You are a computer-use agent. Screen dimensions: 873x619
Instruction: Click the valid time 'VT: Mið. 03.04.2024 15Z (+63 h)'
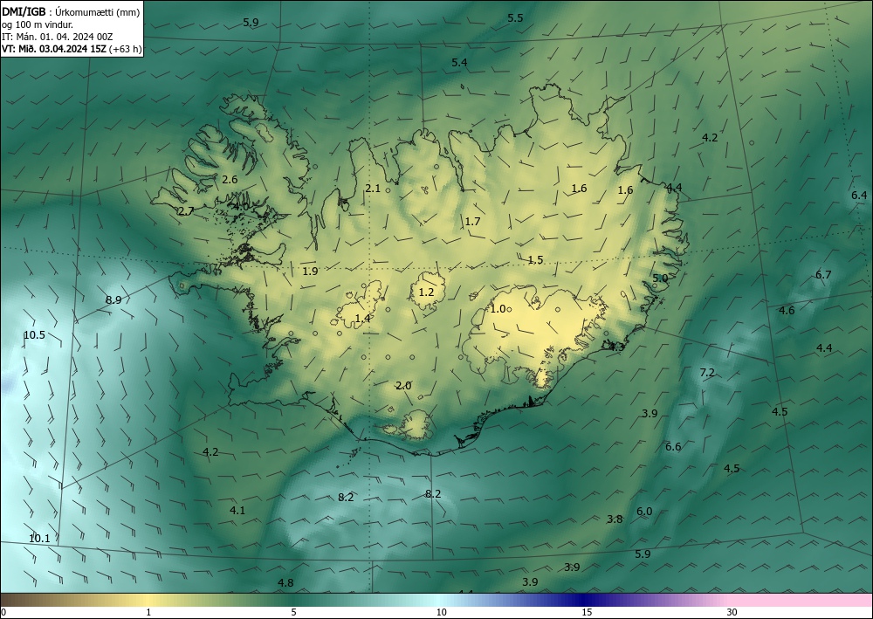click(x=72, y=49)
